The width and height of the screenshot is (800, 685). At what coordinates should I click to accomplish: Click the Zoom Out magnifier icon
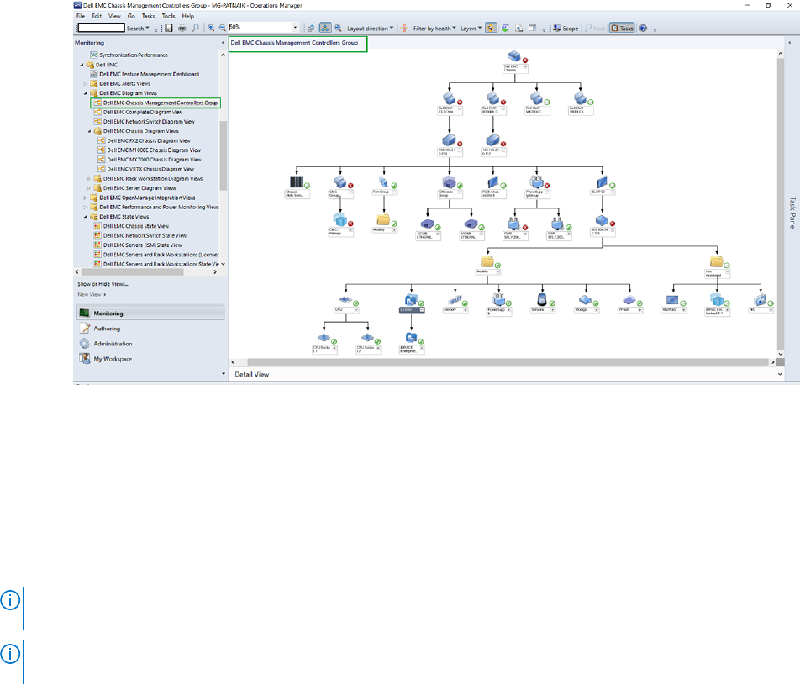point(223,28)
